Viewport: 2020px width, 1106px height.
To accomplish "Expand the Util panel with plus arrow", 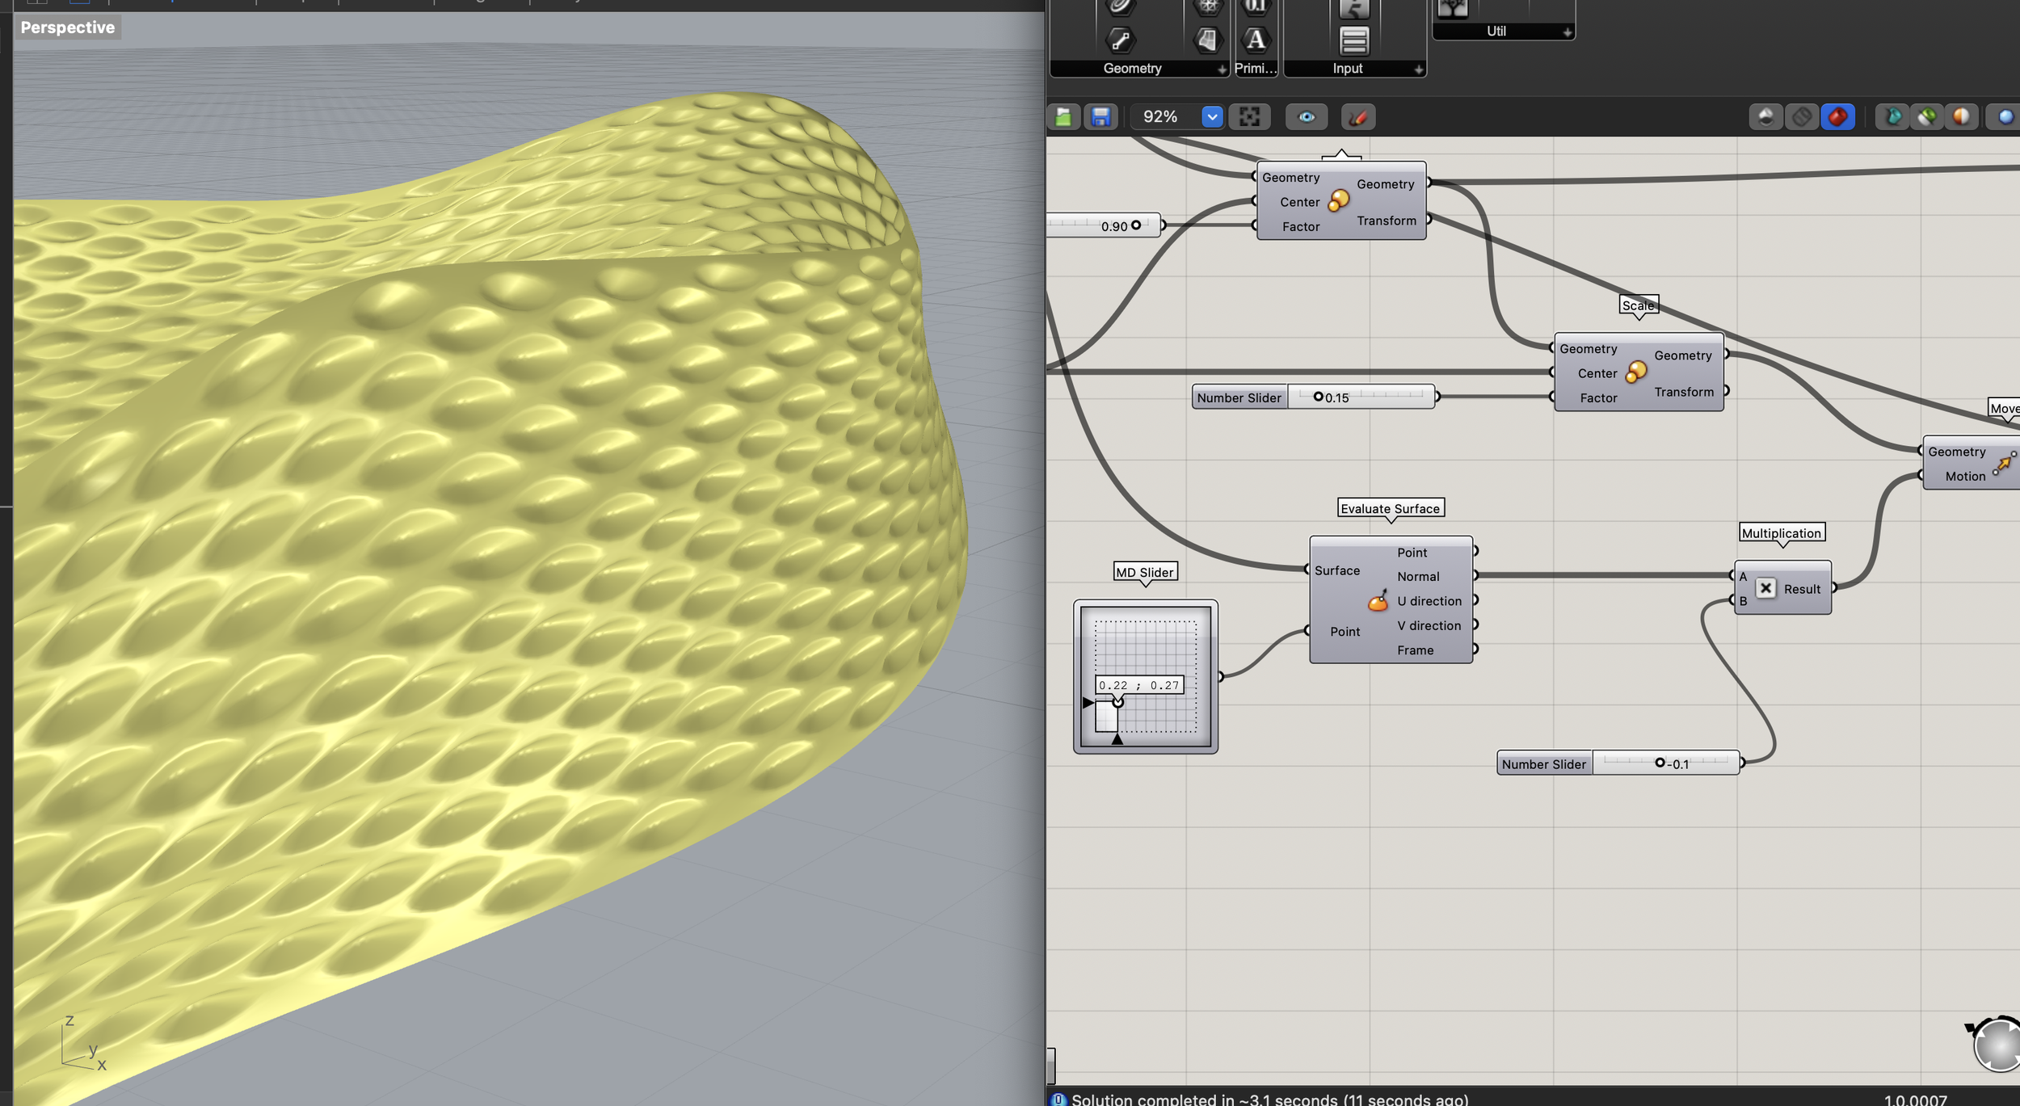I will click(1567, 33).
